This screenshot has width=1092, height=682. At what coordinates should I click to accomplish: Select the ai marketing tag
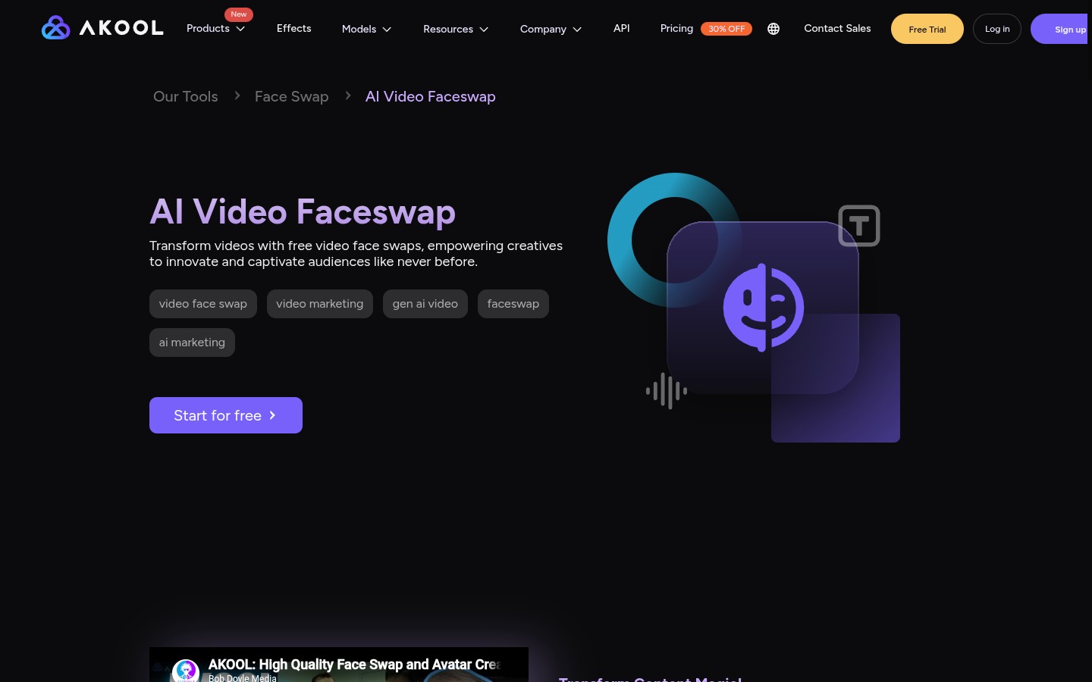[192, 343]
